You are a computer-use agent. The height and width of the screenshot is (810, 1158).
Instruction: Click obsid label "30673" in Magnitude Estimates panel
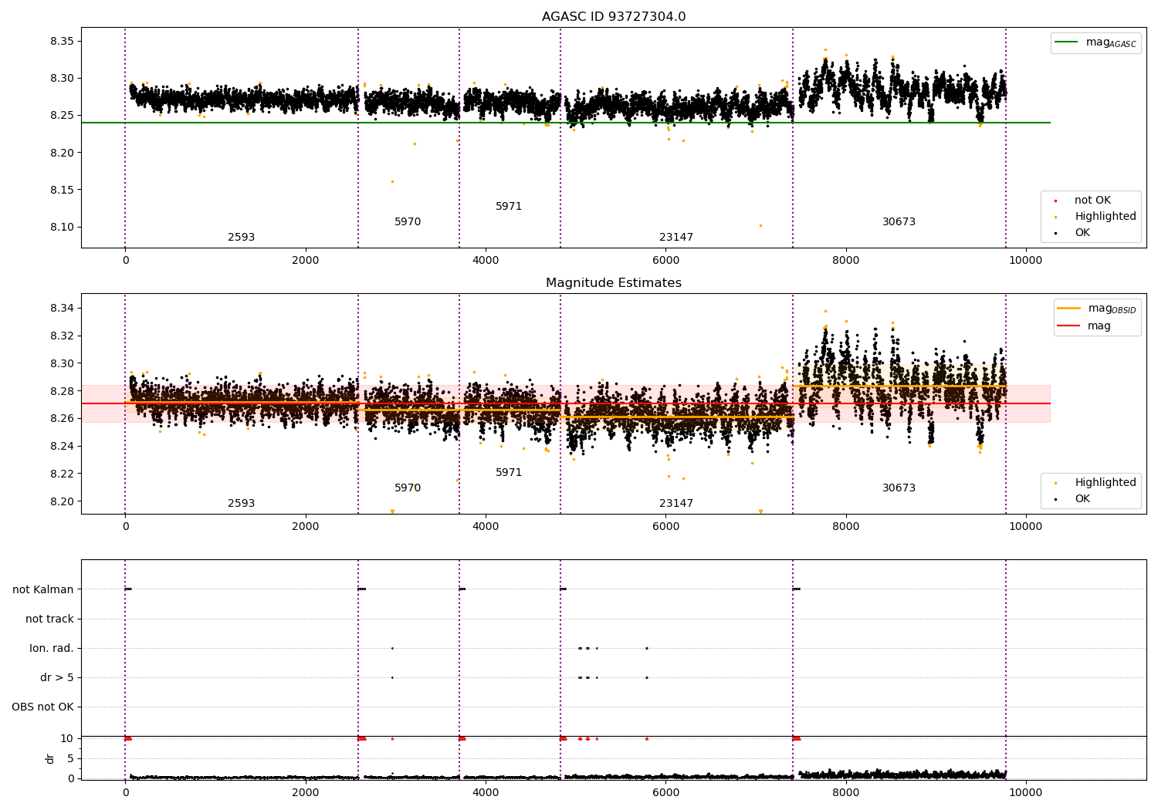point(899,488)
